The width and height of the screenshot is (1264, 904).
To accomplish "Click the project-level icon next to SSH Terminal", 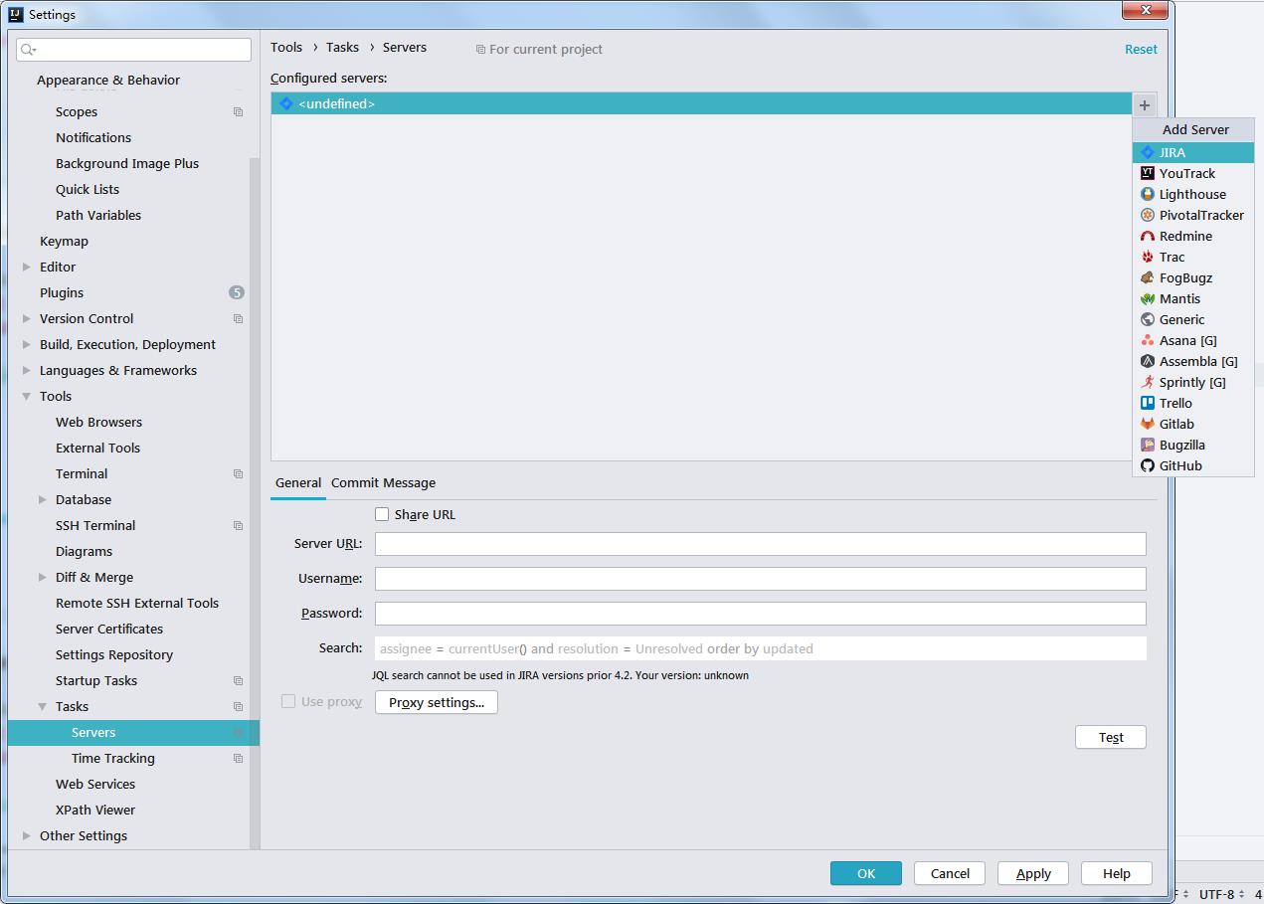I will coord(238,525).
